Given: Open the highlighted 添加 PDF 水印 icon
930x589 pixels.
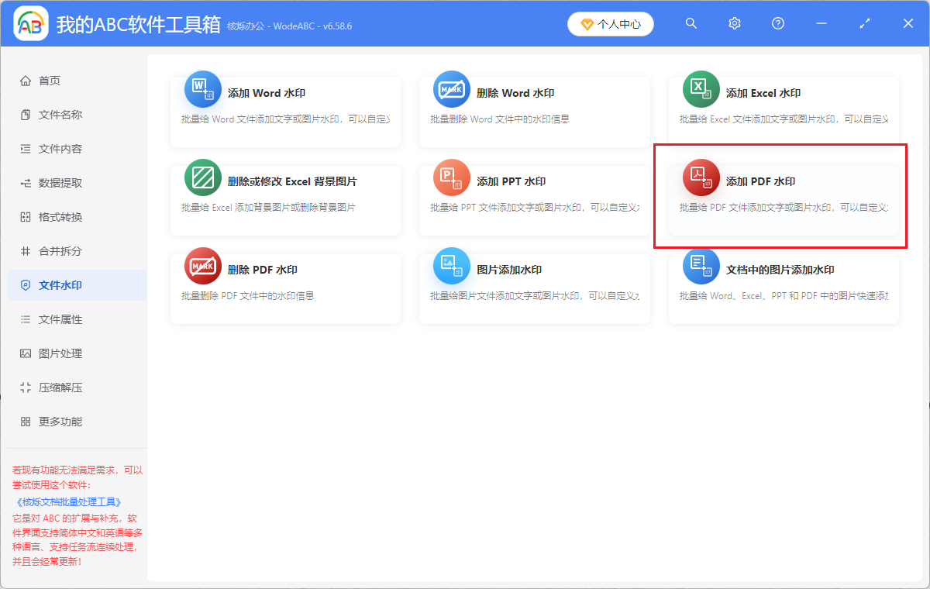Looking at the screenshot, I should pyautogui.click(x=701, y=177).
